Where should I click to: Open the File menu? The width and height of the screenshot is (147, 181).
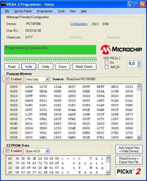tap(7, 11)
